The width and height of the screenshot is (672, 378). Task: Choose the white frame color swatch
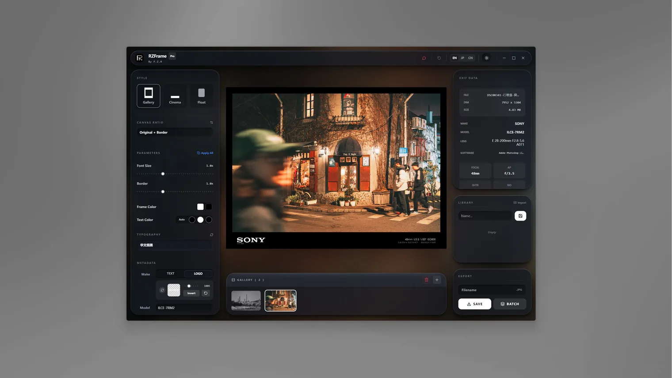200,206
